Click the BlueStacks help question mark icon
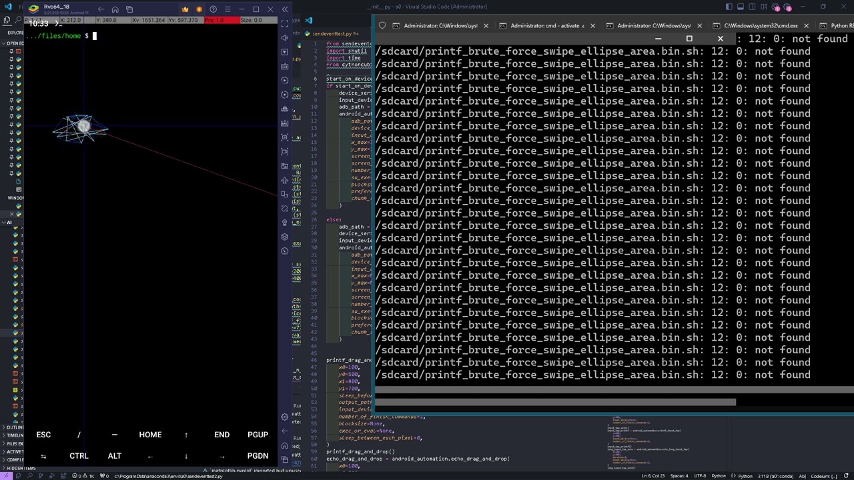This screenshot has width=854, height=480. click(213, 9)
